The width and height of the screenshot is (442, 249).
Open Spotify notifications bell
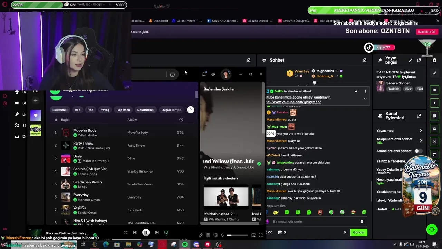[x=204, y=74]
